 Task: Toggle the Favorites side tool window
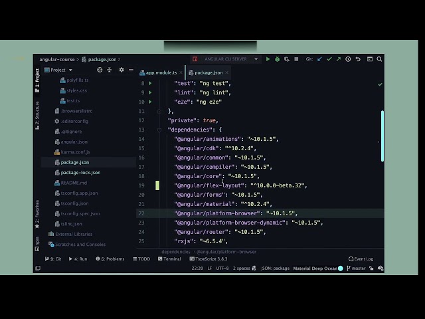tap(37, 214)
